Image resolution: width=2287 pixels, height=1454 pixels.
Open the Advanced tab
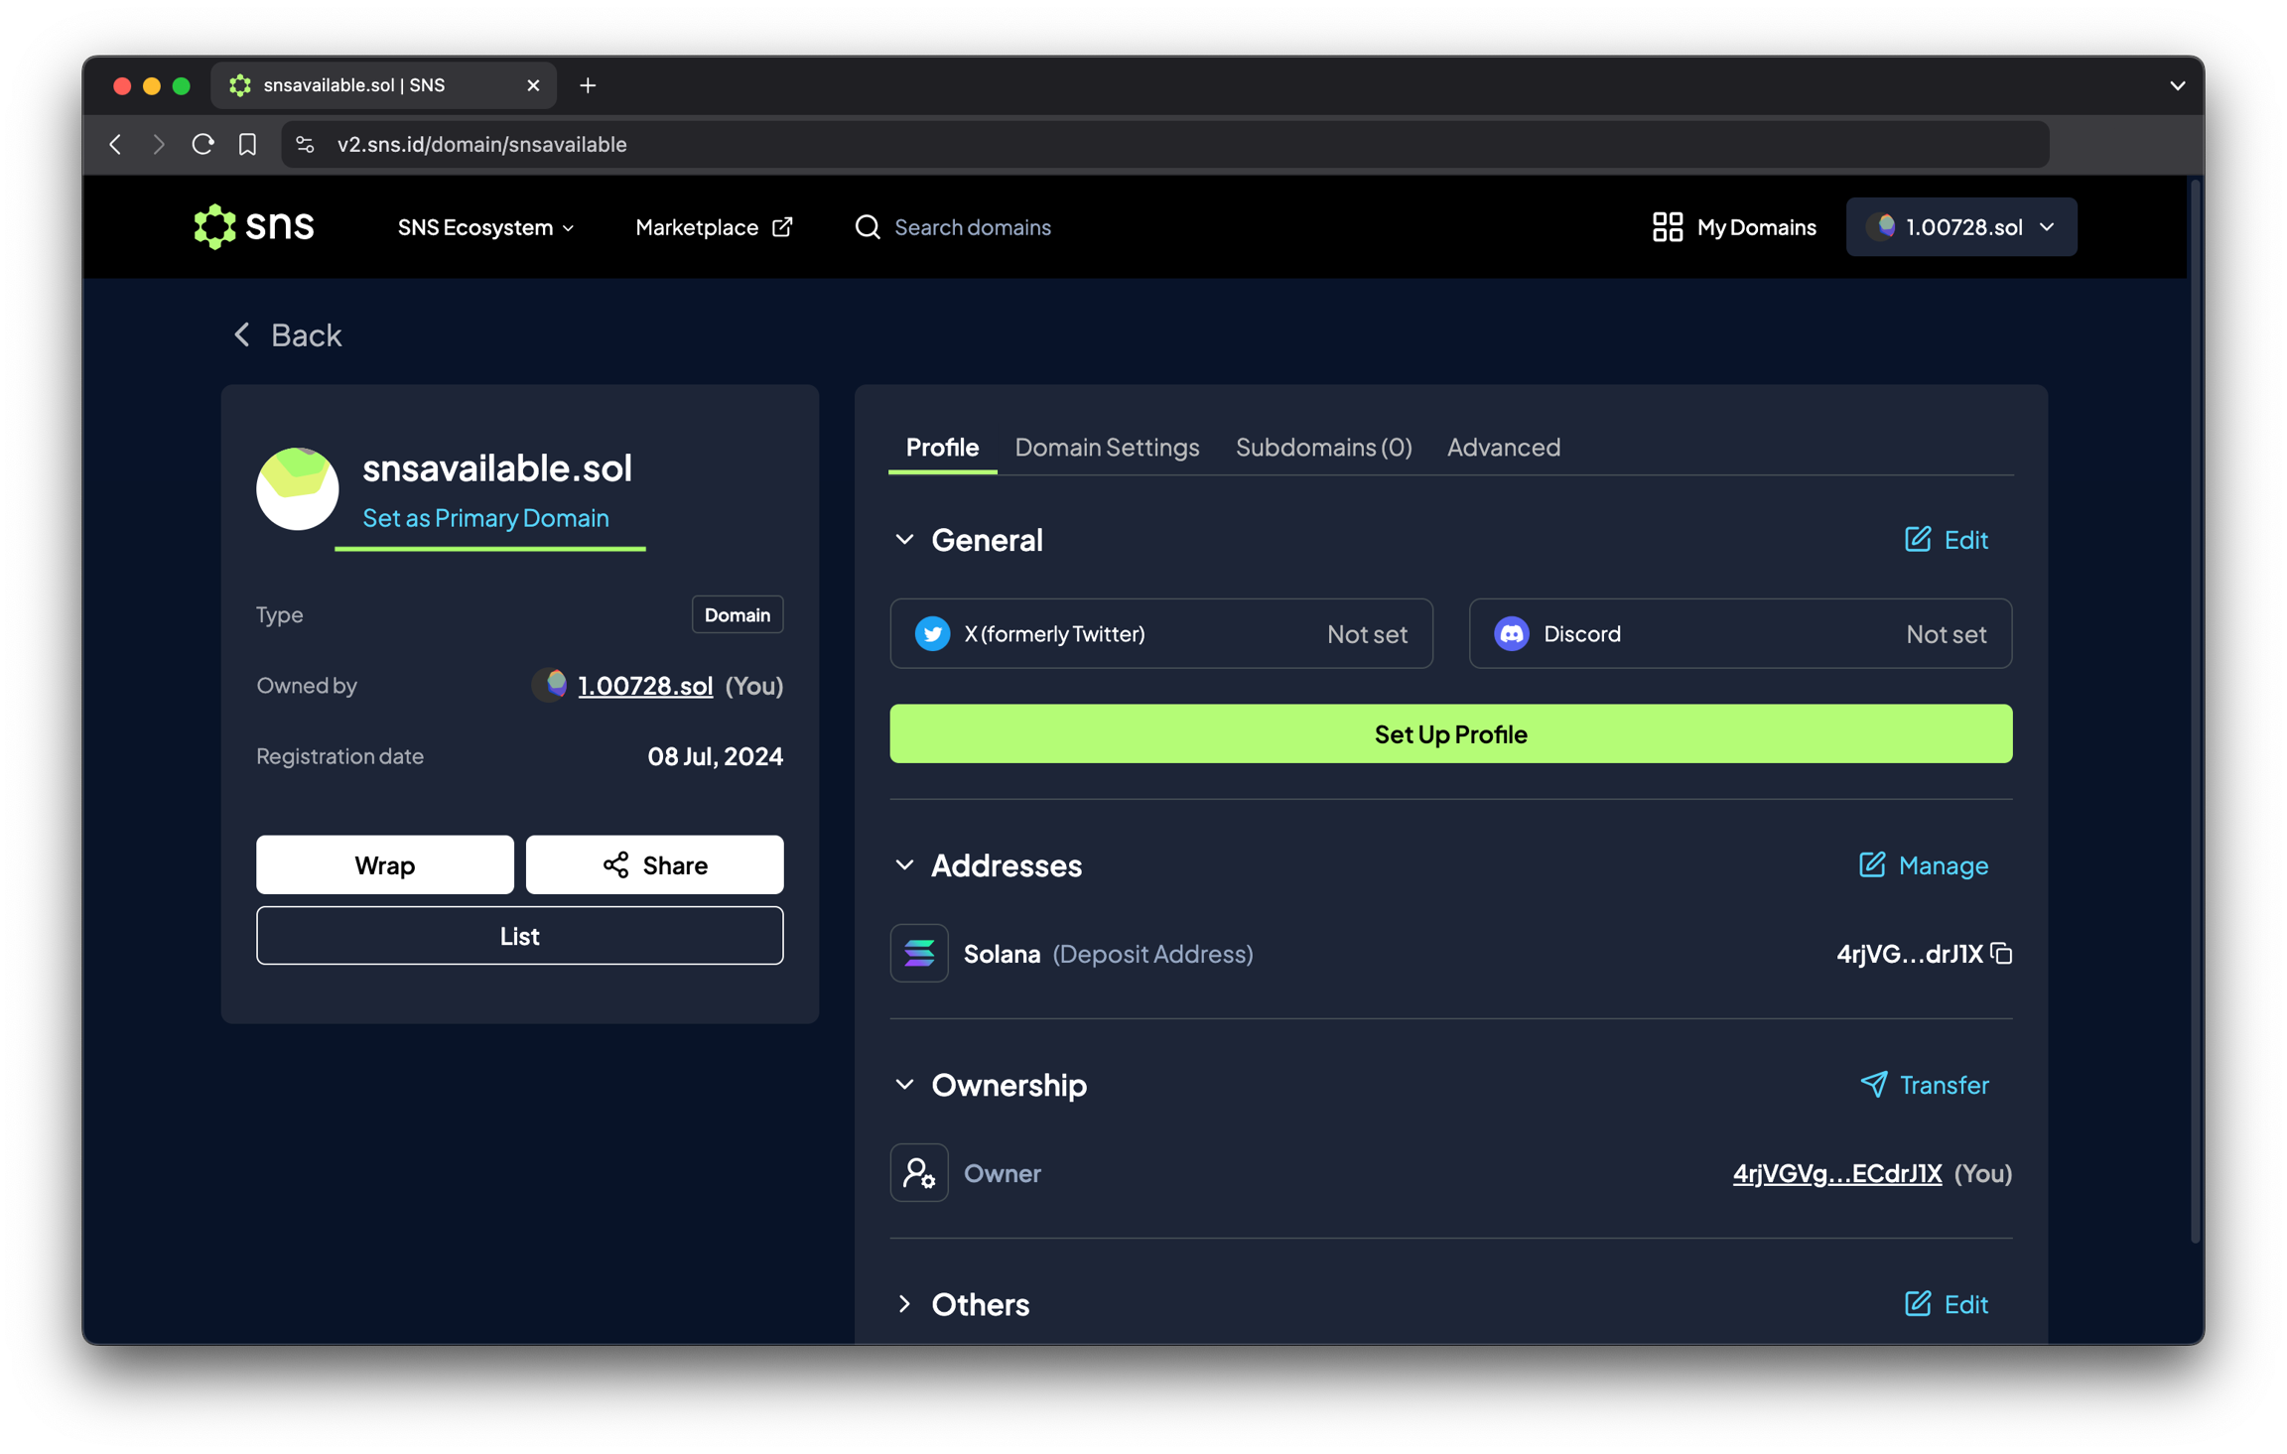(x=1503, y=447)
